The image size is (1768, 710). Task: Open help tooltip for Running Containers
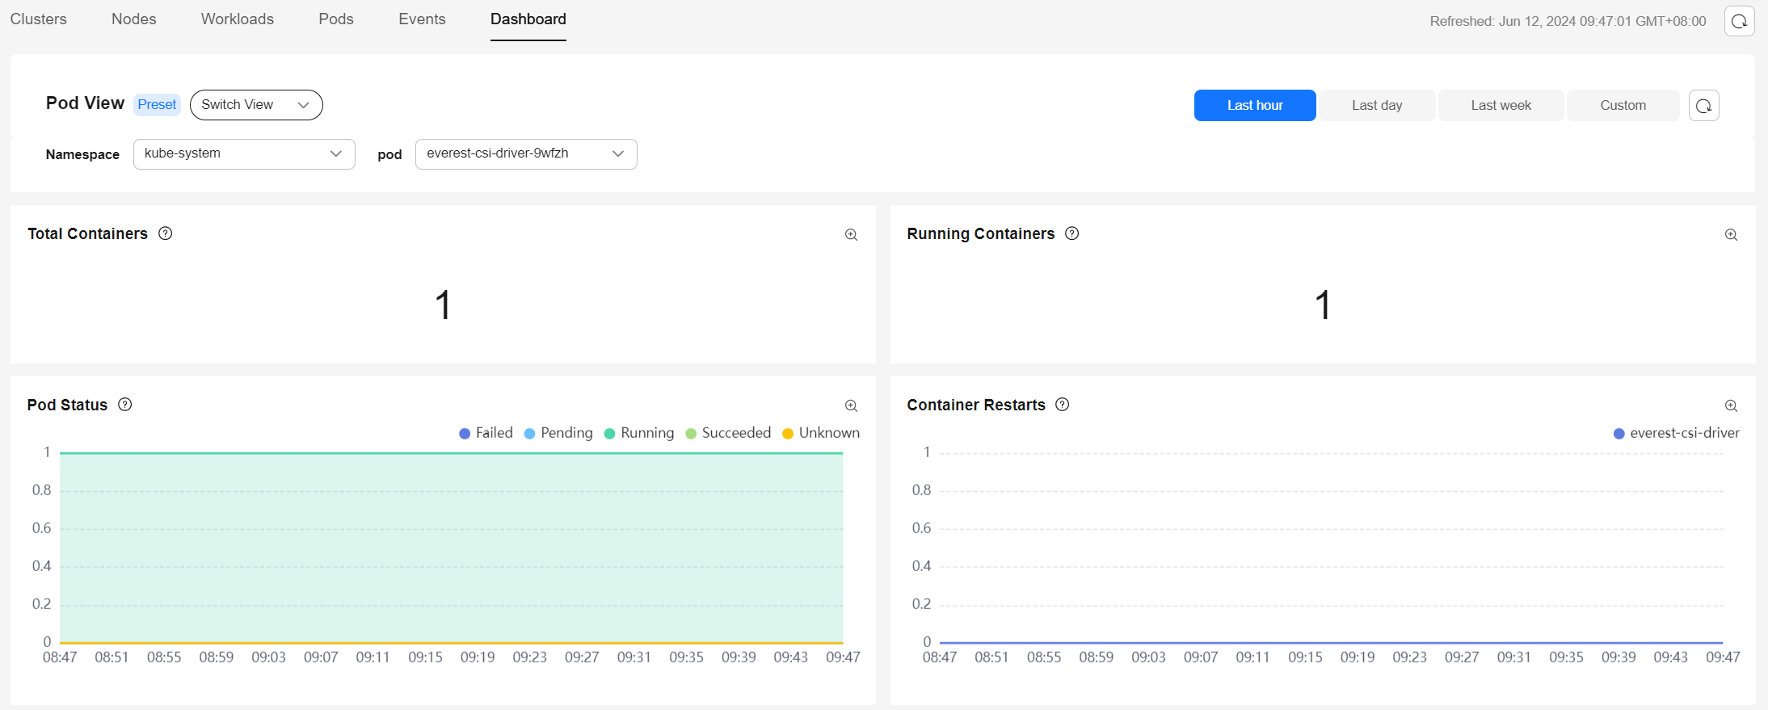tap(1072, 233)
